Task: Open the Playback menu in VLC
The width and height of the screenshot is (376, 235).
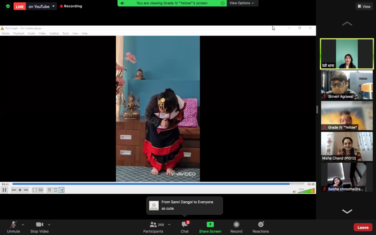Action: point(19,33)
